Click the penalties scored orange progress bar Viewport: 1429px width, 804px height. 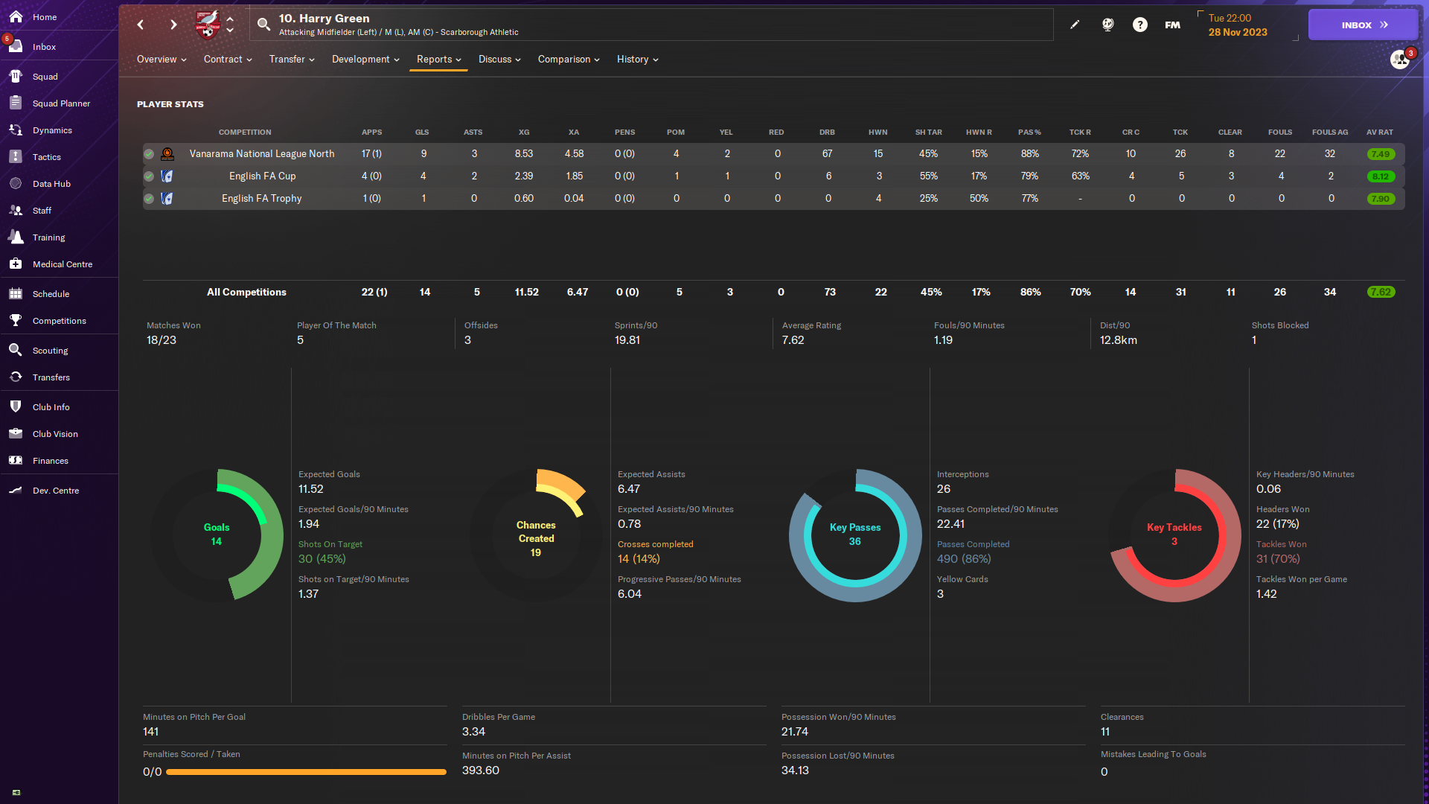(306, 772)
